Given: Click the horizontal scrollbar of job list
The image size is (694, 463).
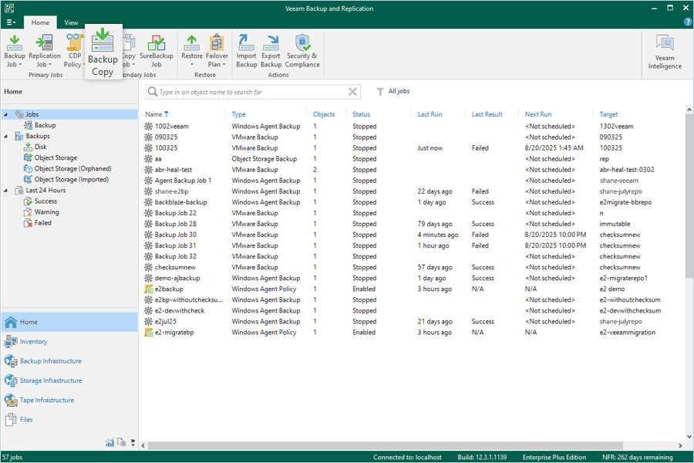Looking at the screenshot, I should pyautogui.click(x=385, y=445).
